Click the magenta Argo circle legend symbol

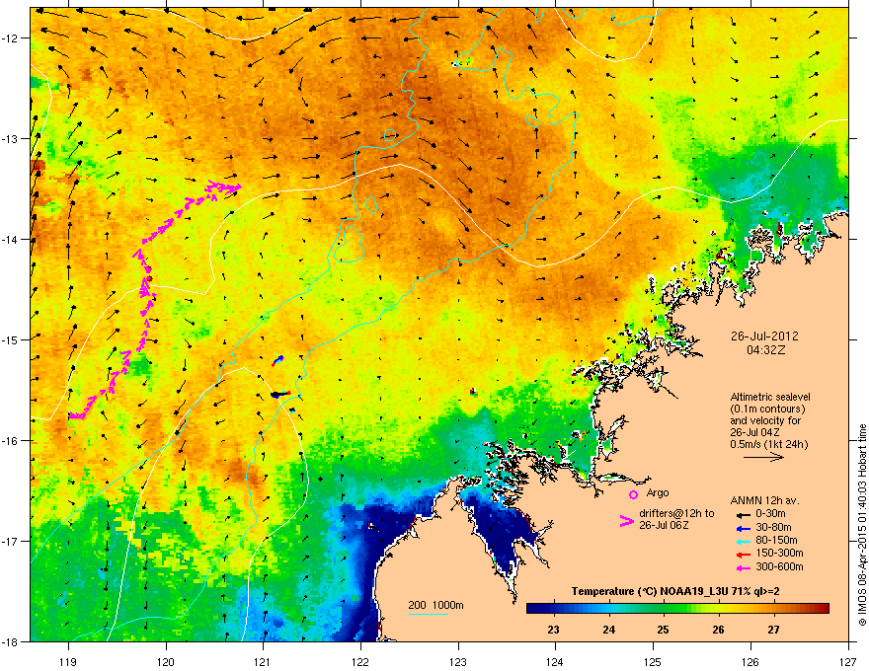point(633,494)
